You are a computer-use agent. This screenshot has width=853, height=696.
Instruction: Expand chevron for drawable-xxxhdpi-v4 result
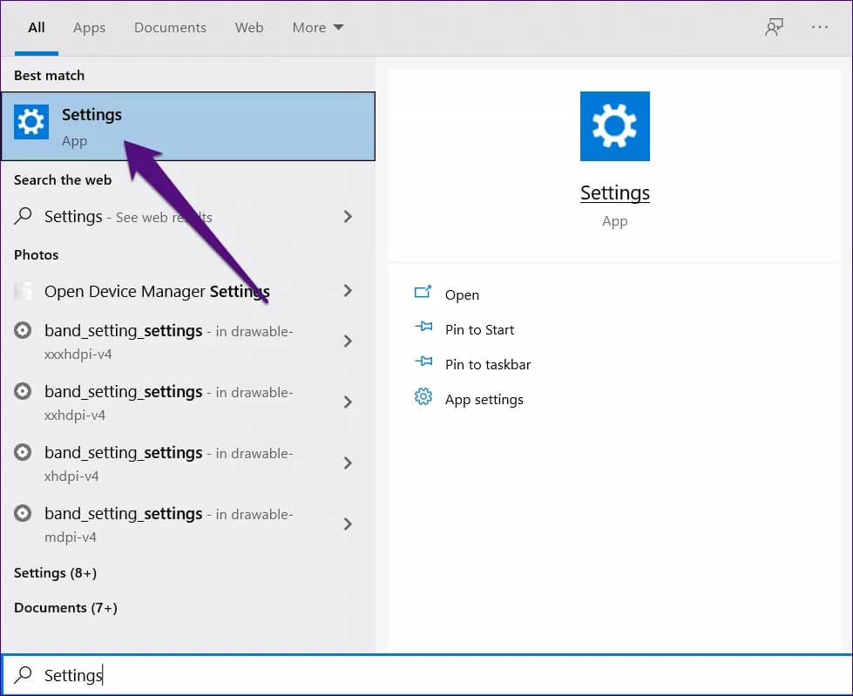click(349, 341)
